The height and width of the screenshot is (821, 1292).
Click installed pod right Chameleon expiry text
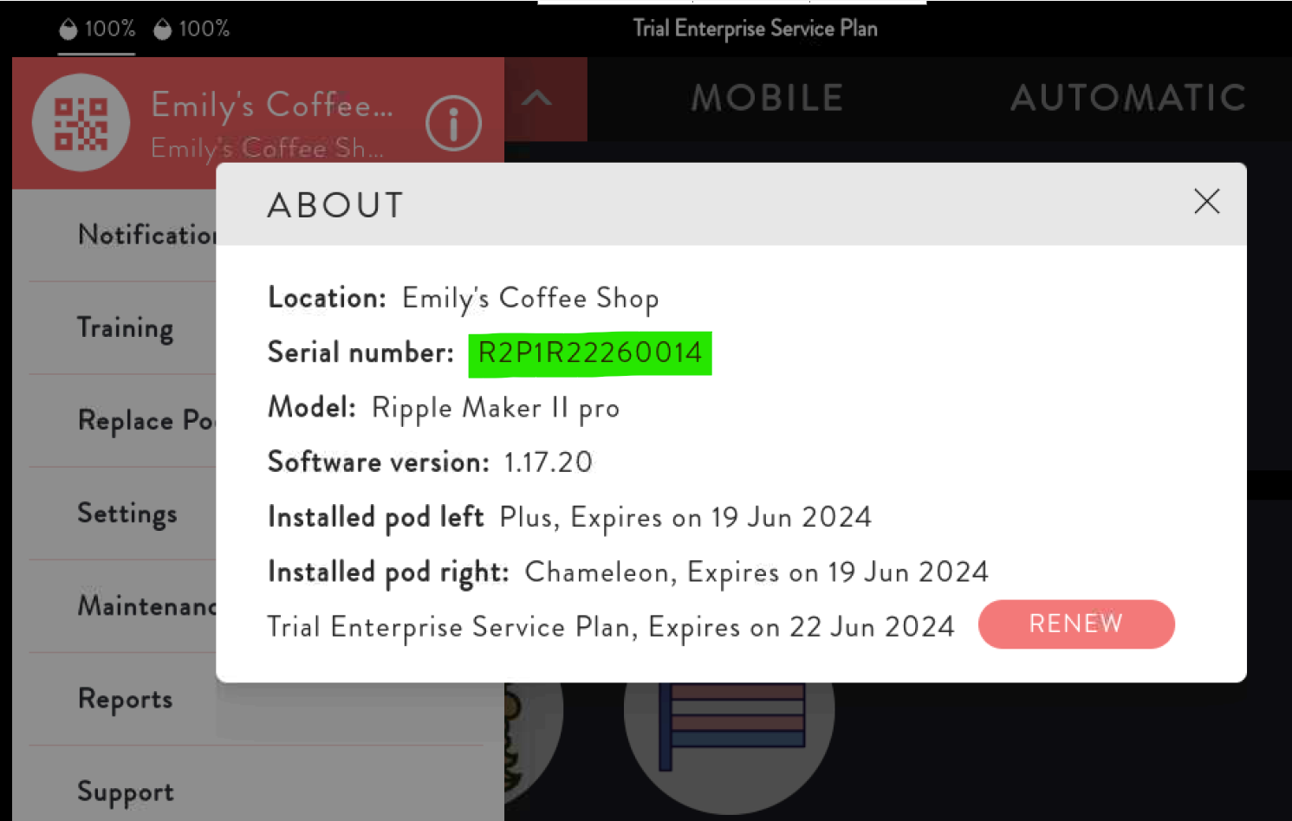point(756,572)
